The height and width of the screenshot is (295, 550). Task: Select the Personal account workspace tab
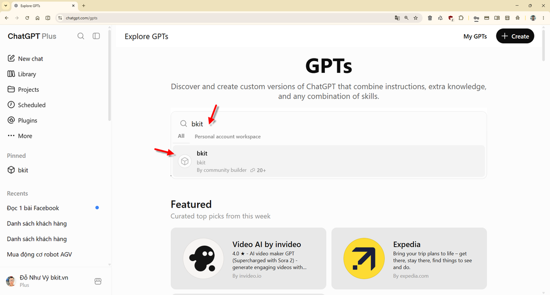[228, 137]
